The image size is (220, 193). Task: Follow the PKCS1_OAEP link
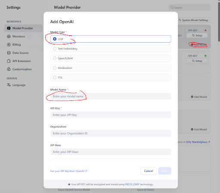(132, 184)
